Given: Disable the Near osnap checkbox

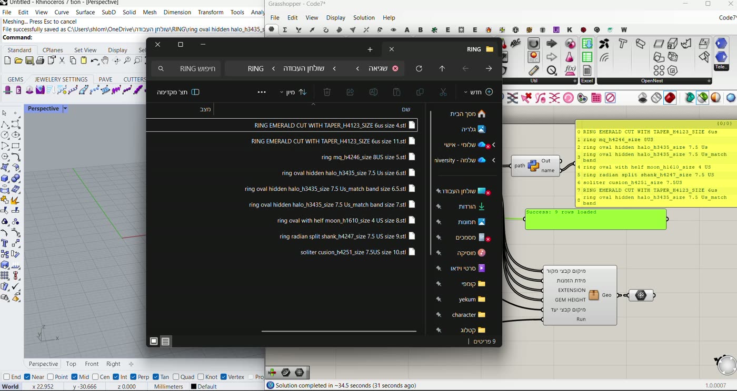Looking at the screenshot, I should [27, 377].
